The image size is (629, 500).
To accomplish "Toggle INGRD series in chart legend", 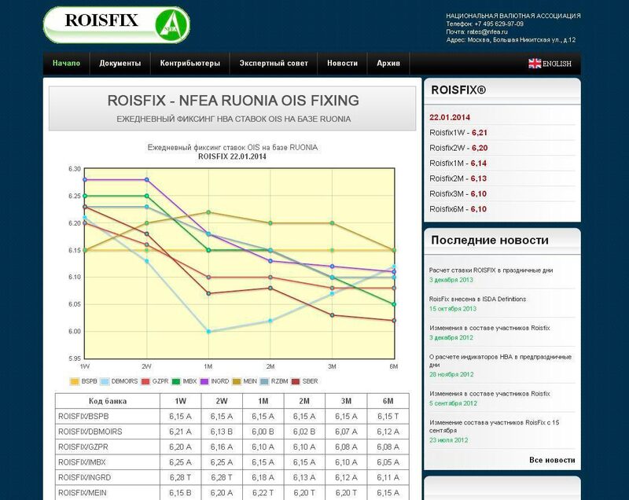I will (215, 381).
